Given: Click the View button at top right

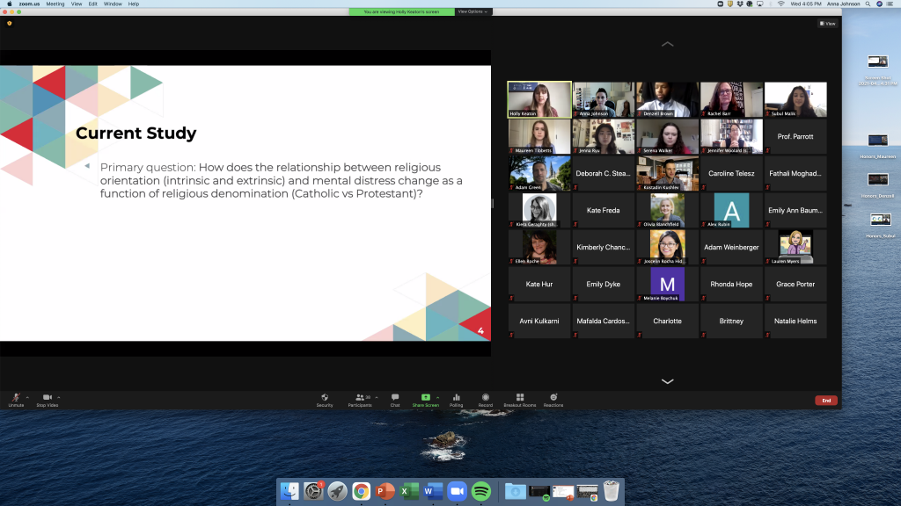Looking at the screenshot, I should tap(827, 24).
